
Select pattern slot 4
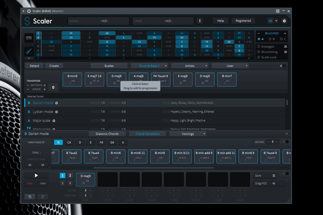(70, 183)
